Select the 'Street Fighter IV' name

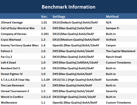(12, 74)
